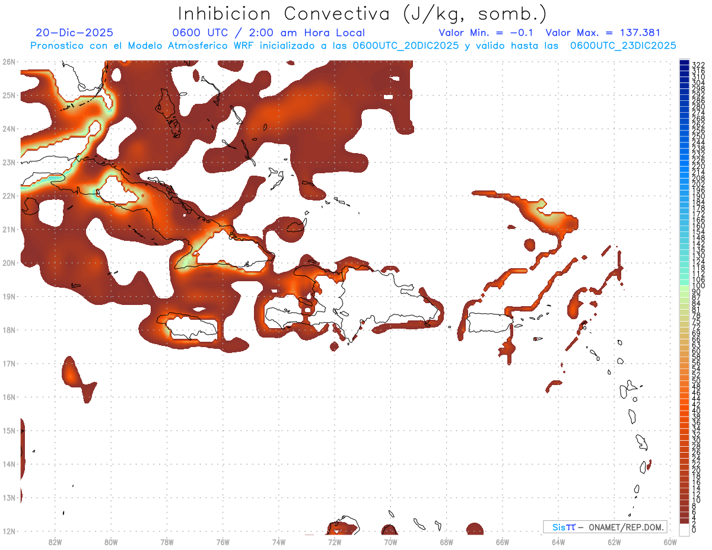The width and height of the screenshot is (712, 550).
Task: Click the 23N latitude label
Action: pos(9,162)
